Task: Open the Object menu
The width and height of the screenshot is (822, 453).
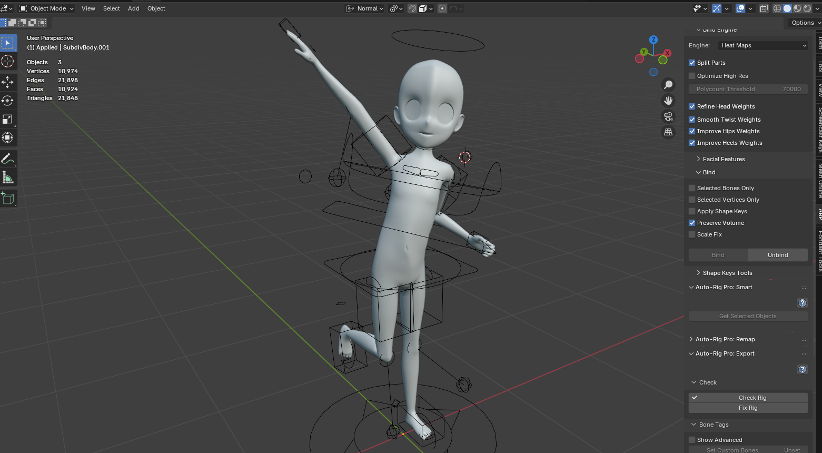Action: (156, 8)
